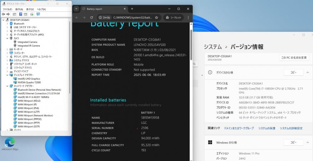The height and width of the screenshot is (161, 313).
Task: Collapse the Windows の仕様 section chevron
Action: [308, 143]
